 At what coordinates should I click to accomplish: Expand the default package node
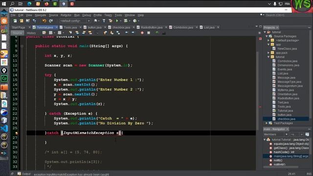coord(268,41)
